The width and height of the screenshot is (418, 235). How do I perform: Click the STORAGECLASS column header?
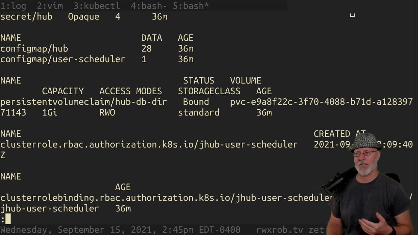209,91
